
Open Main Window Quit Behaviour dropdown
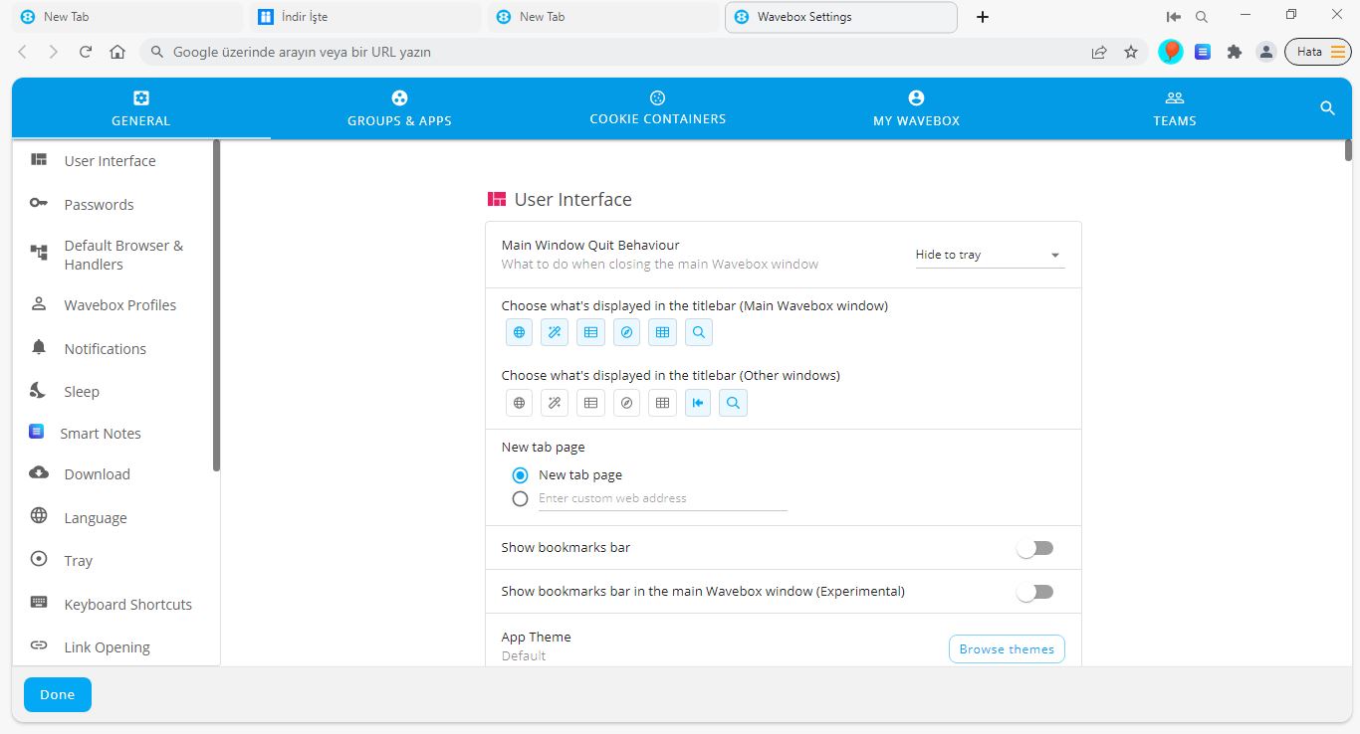[990, 256]
